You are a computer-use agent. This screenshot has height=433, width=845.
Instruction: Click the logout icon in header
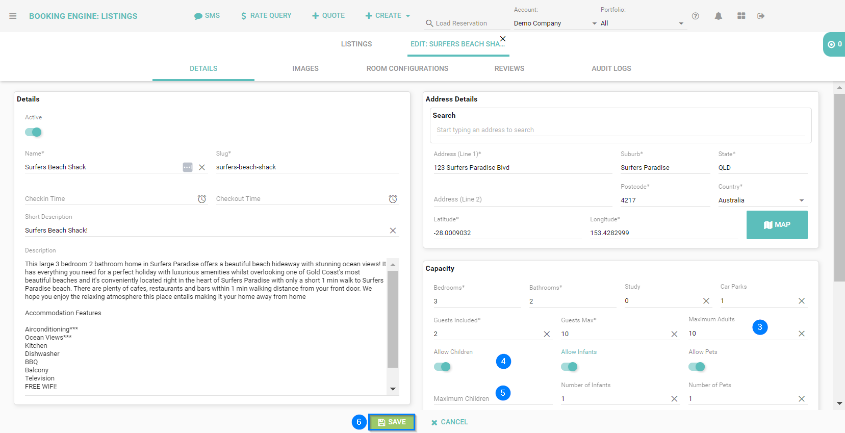761,16
